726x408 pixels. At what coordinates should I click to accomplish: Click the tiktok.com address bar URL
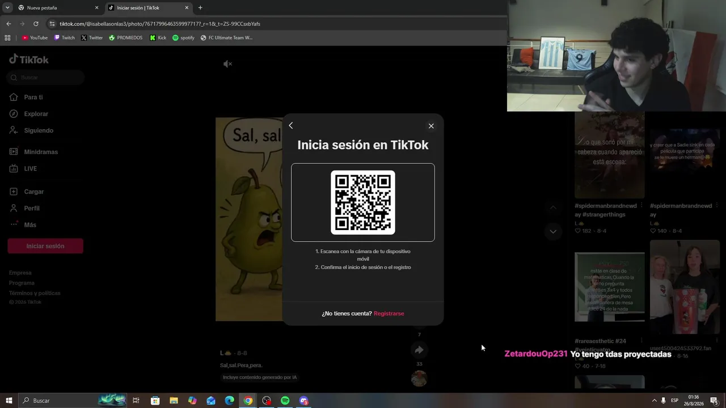point(160,24)
